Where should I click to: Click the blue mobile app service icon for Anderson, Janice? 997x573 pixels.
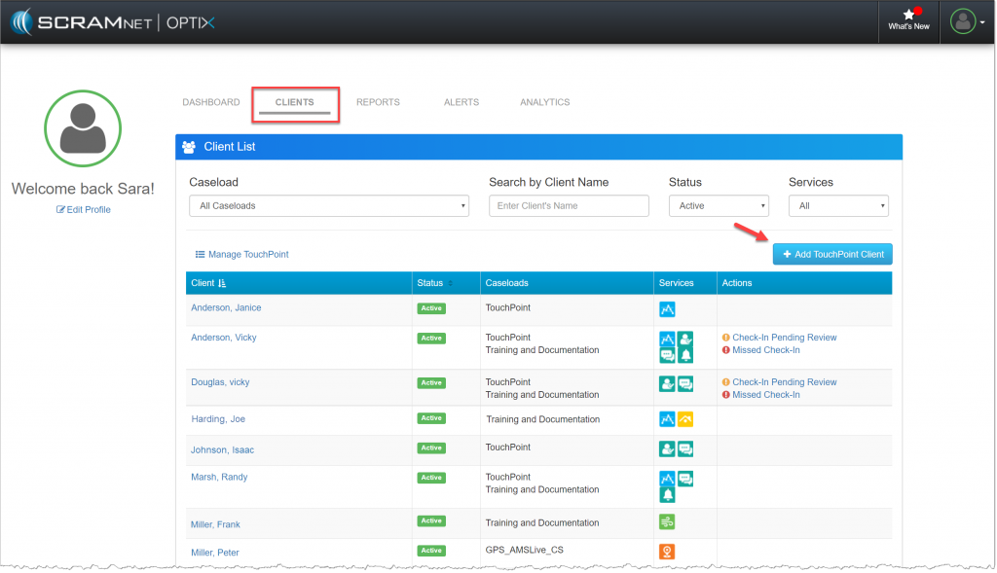coord(667,307)
